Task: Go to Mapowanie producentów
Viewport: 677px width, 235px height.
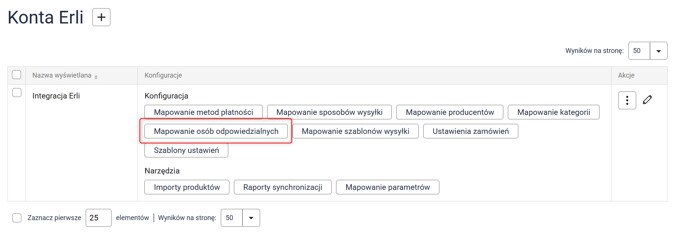Action: 449,112
